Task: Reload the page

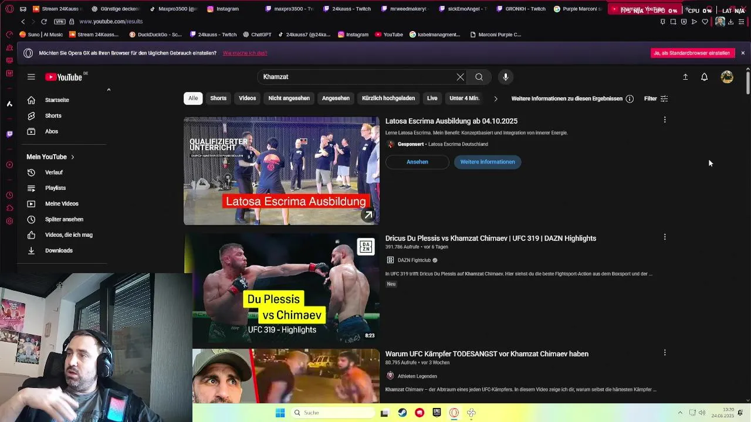Action: tap(43, 22)
